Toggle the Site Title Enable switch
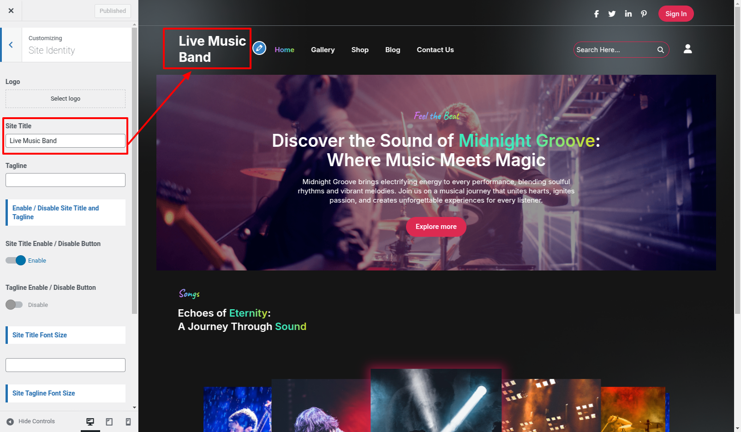The image size is (741, 432). [16, 260]
